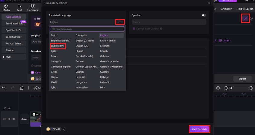Click the delete trash icon
The image size is (255, 135).
(x=22, y=88)
